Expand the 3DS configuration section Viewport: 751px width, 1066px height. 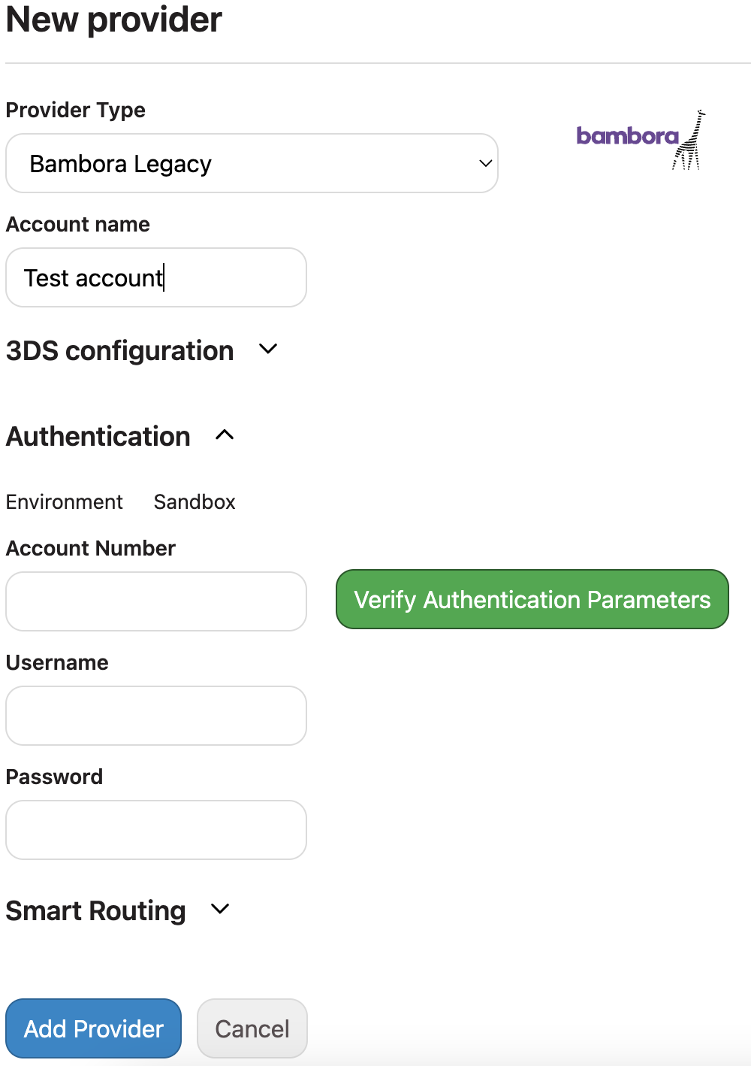(x=268, y=350)
